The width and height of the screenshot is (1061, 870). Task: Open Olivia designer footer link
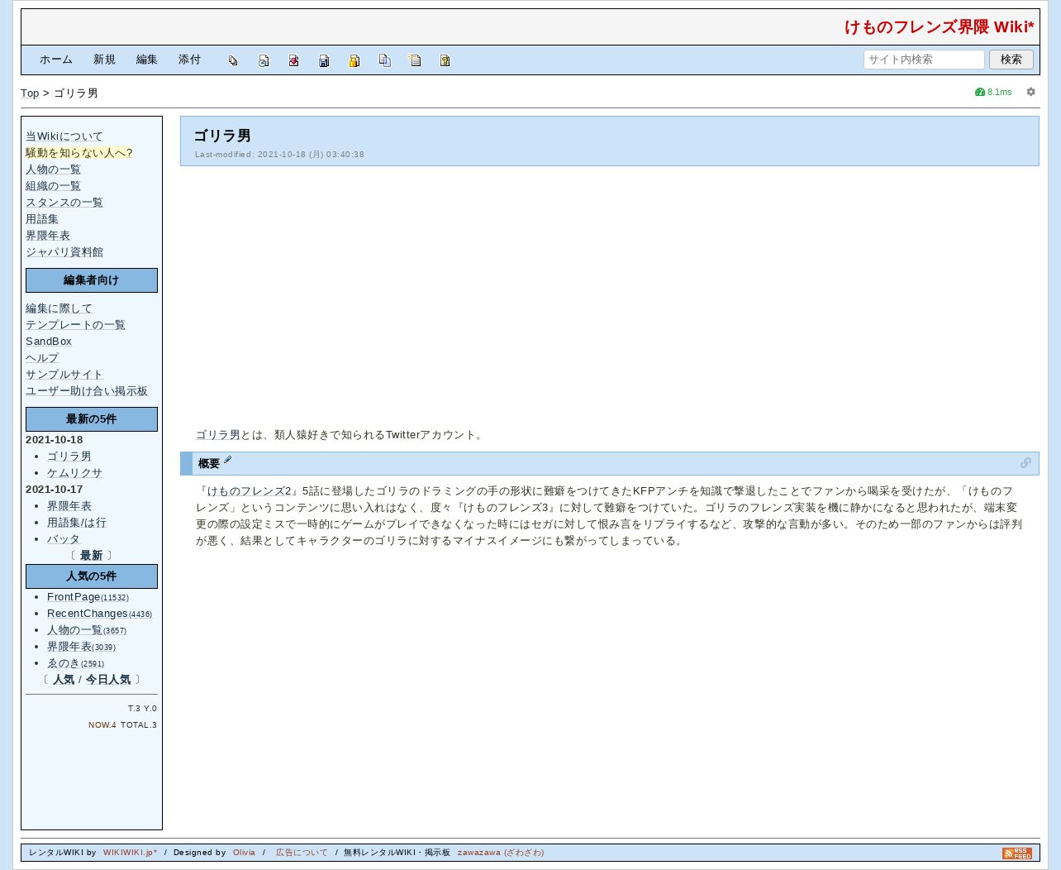pos(244,853)
